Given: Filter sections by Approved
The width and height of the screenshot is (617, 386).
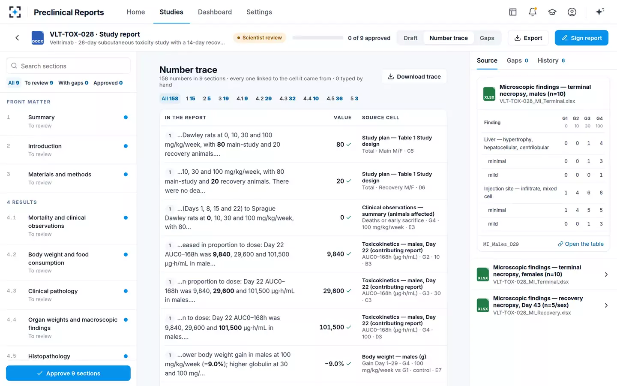Looking at the screenshot, I should [x=108, y=83].
